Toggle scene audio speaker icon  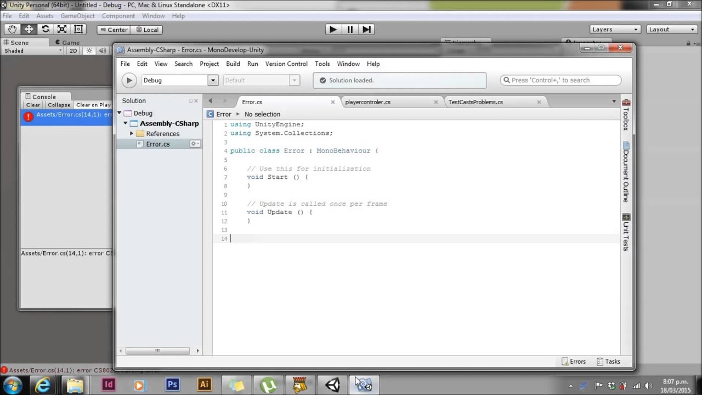tap(103, 50)
